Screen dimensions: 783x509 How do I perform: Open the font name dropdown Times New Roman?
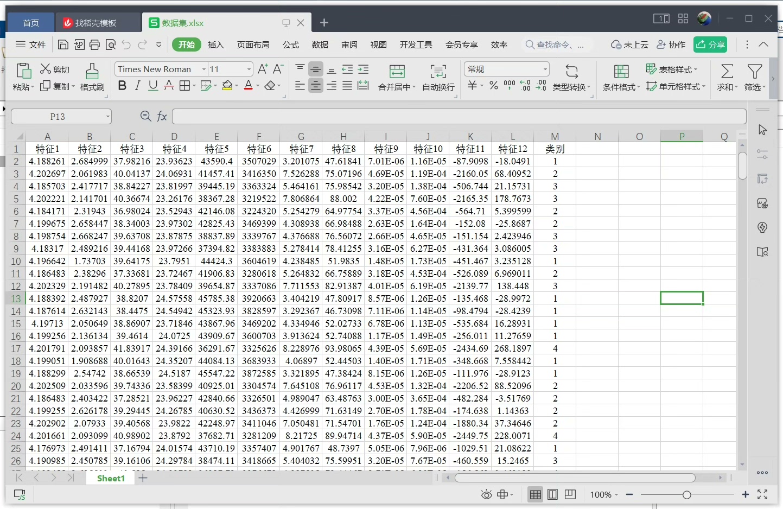tap(204, 69)
